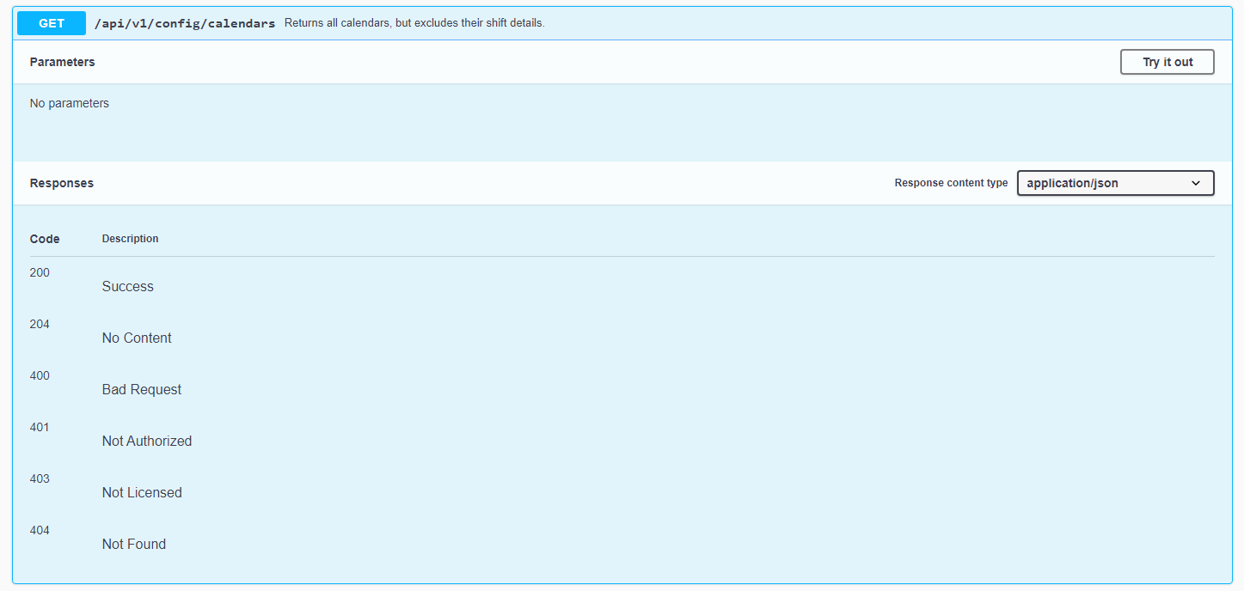Click the Success response description
This screenshot has height=591, width=1244.
pyautogui.click(x=127, y=287)
